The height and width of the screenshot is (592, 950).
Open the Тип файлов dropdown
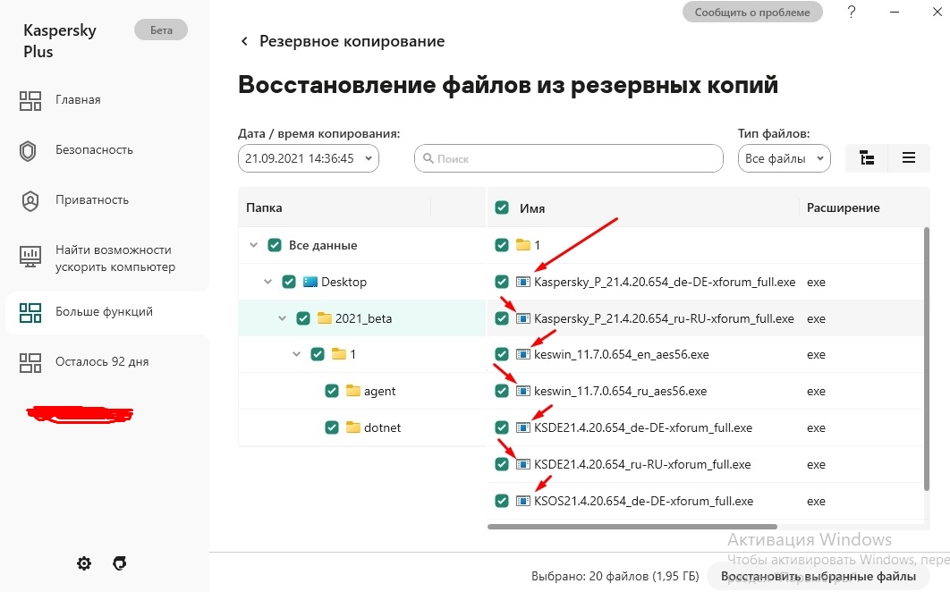click(x=784, y=158)
